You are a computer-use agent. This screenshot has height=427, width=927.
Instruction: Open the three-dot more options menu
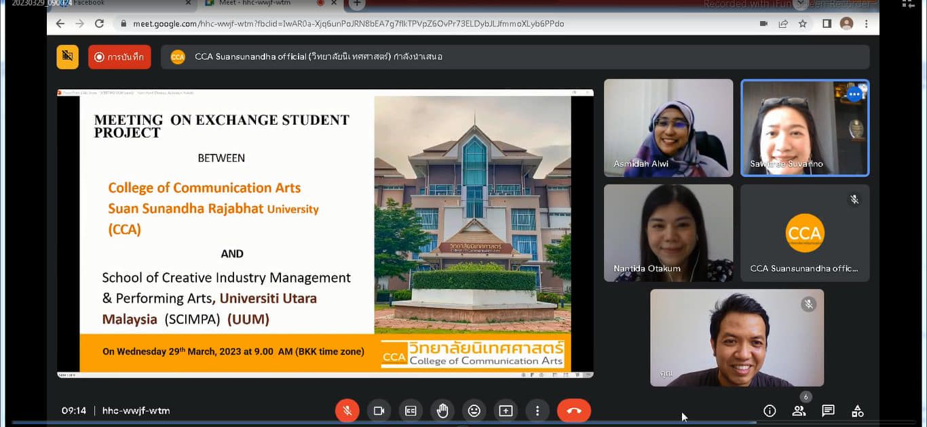click(537, 411)
